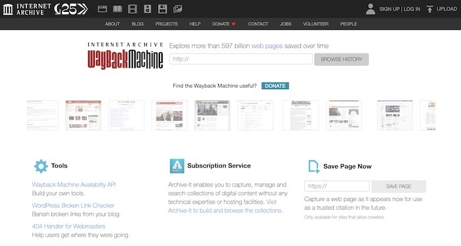Click the 25th anniversary logo

pos(71,9)
